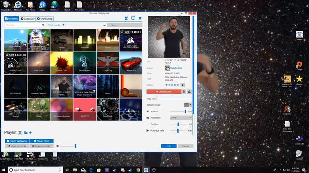Click the Open from File button
The height and width of the screenshot is (173, 309).
(x=17, y=146)
